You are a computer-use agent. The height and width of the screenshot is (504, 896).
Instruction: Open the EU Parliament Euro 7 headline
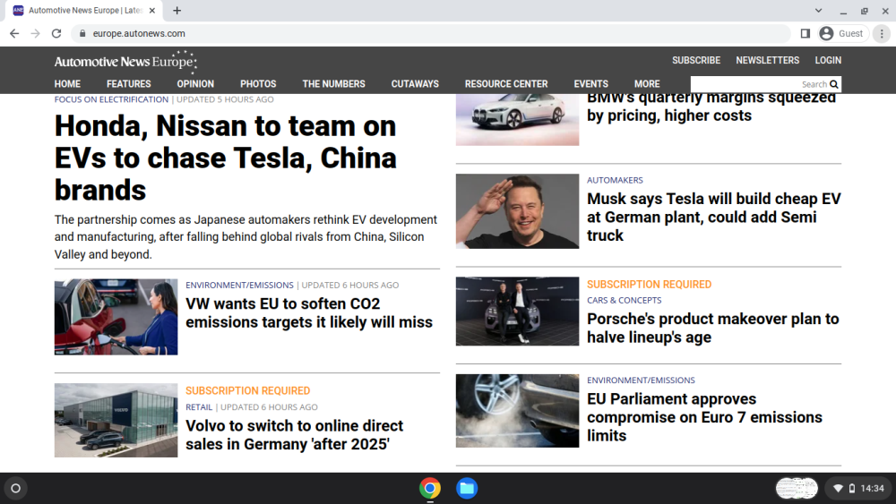pos(704,417)
